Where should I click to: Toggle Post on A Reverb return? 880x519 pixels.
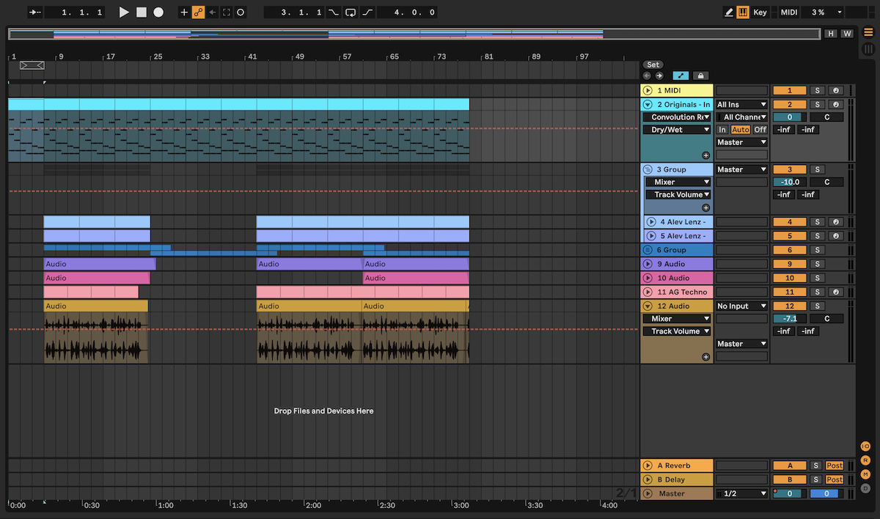pos(835,465)
